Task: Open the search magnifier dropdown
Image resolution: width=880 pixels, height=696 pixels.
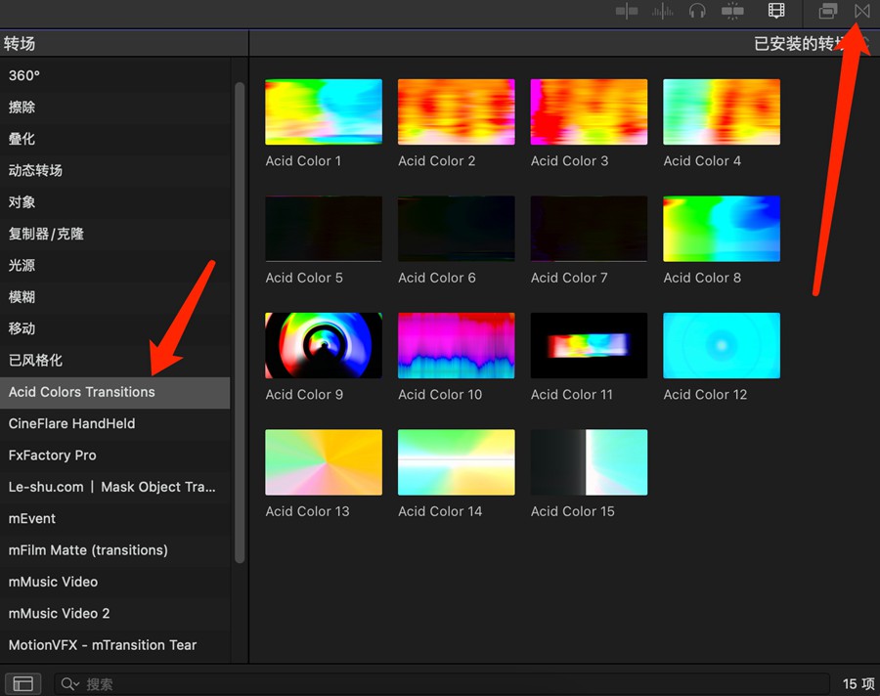Action: pyautogui.click(x=69, y=684)
